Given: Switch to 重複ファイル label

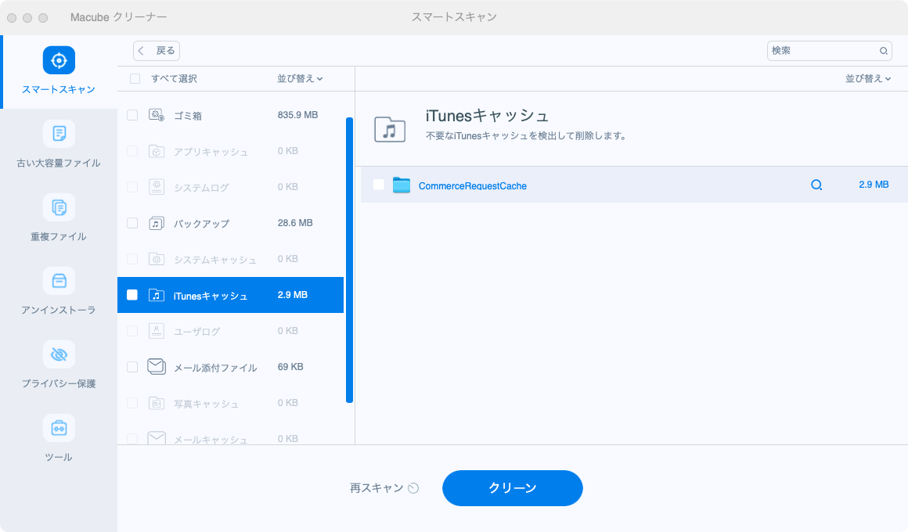Looking at the screenshot, I should click(59, 237).
